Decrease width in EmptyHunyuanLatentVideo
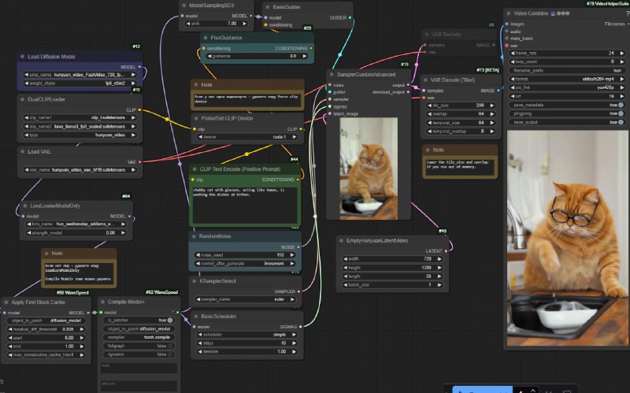The image size is (630, 393). [345, 259]
